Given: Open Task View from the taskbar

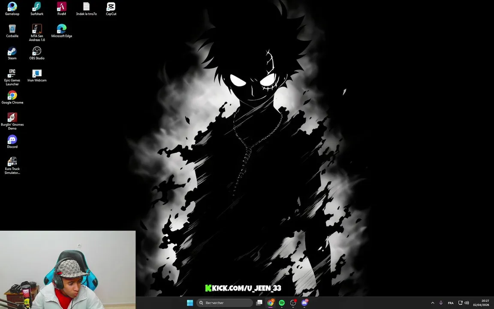Looking at the screenshot, I should click(259, 303).
